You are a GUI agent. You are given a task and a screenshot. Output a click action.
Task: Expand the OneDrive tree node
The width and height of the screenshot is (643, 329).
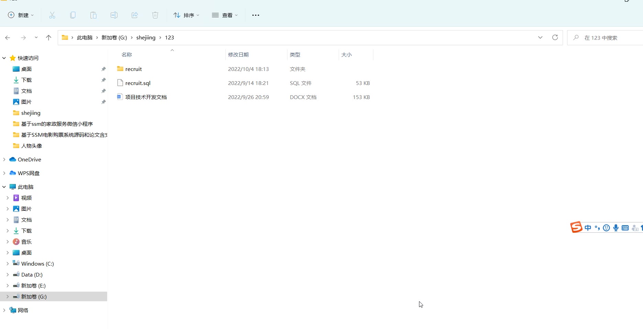[x=4, y=159]
